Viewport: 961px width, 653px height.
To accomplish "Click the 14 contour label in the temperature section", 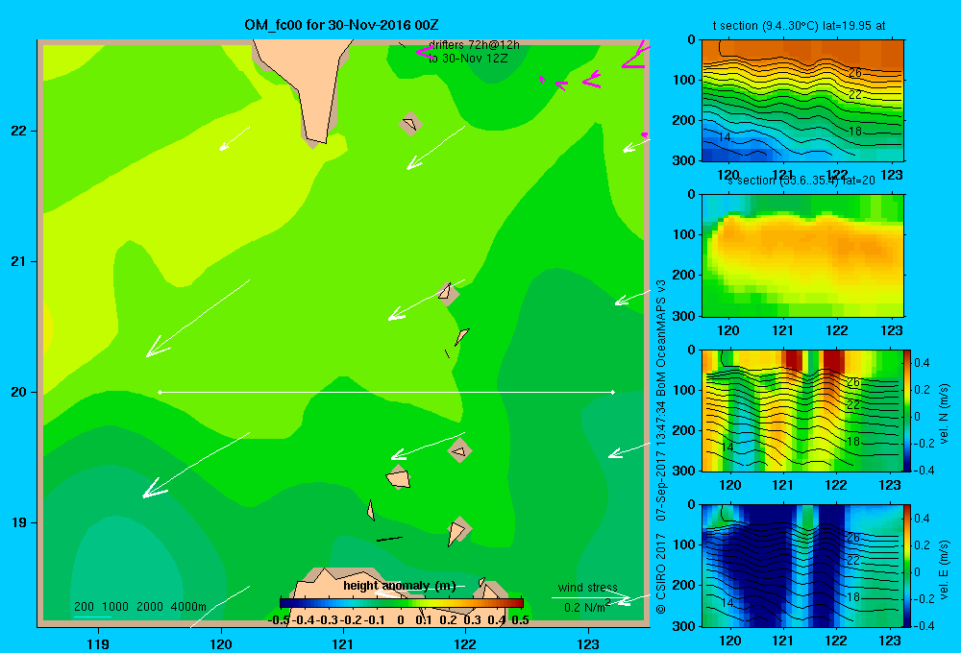I will pos(724,137).
